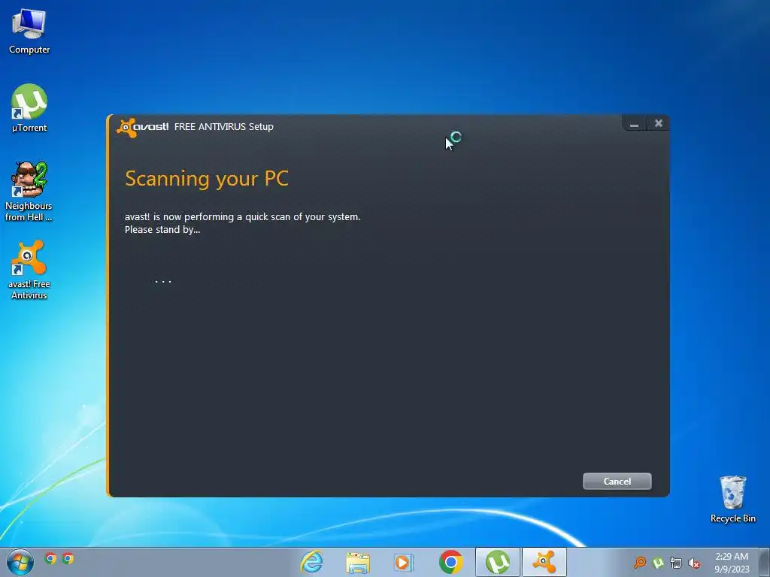The height and width of the screenshot is (577, 770).
Task: Open Windows Media Player from the taskbar
Action: coord(403,562)
